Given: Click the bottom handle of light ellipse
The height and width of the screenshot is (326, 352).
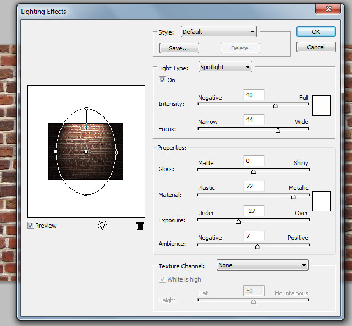Looking at the screenshot, I should (x=86, y=195).
